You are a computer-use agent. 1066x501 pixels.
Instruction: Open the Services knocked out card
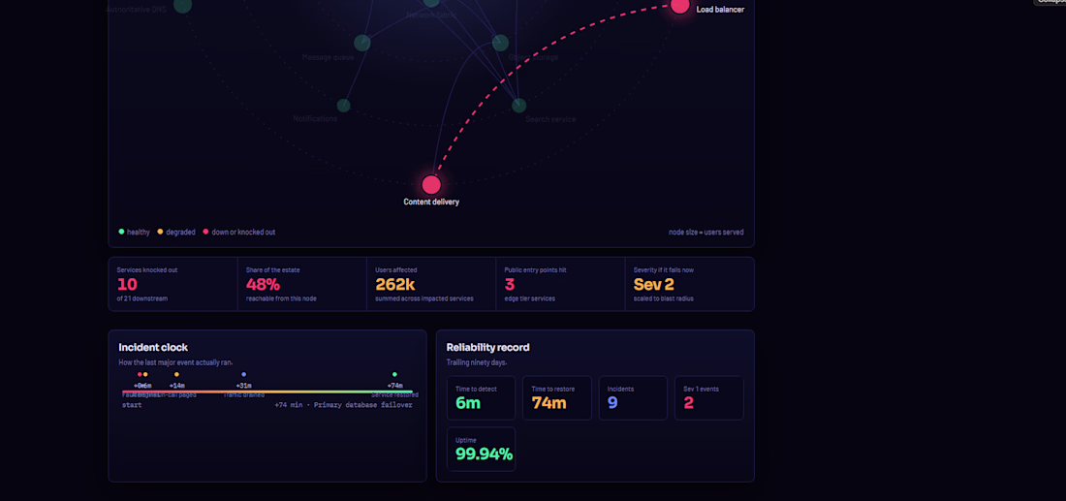tap(173, 284)
